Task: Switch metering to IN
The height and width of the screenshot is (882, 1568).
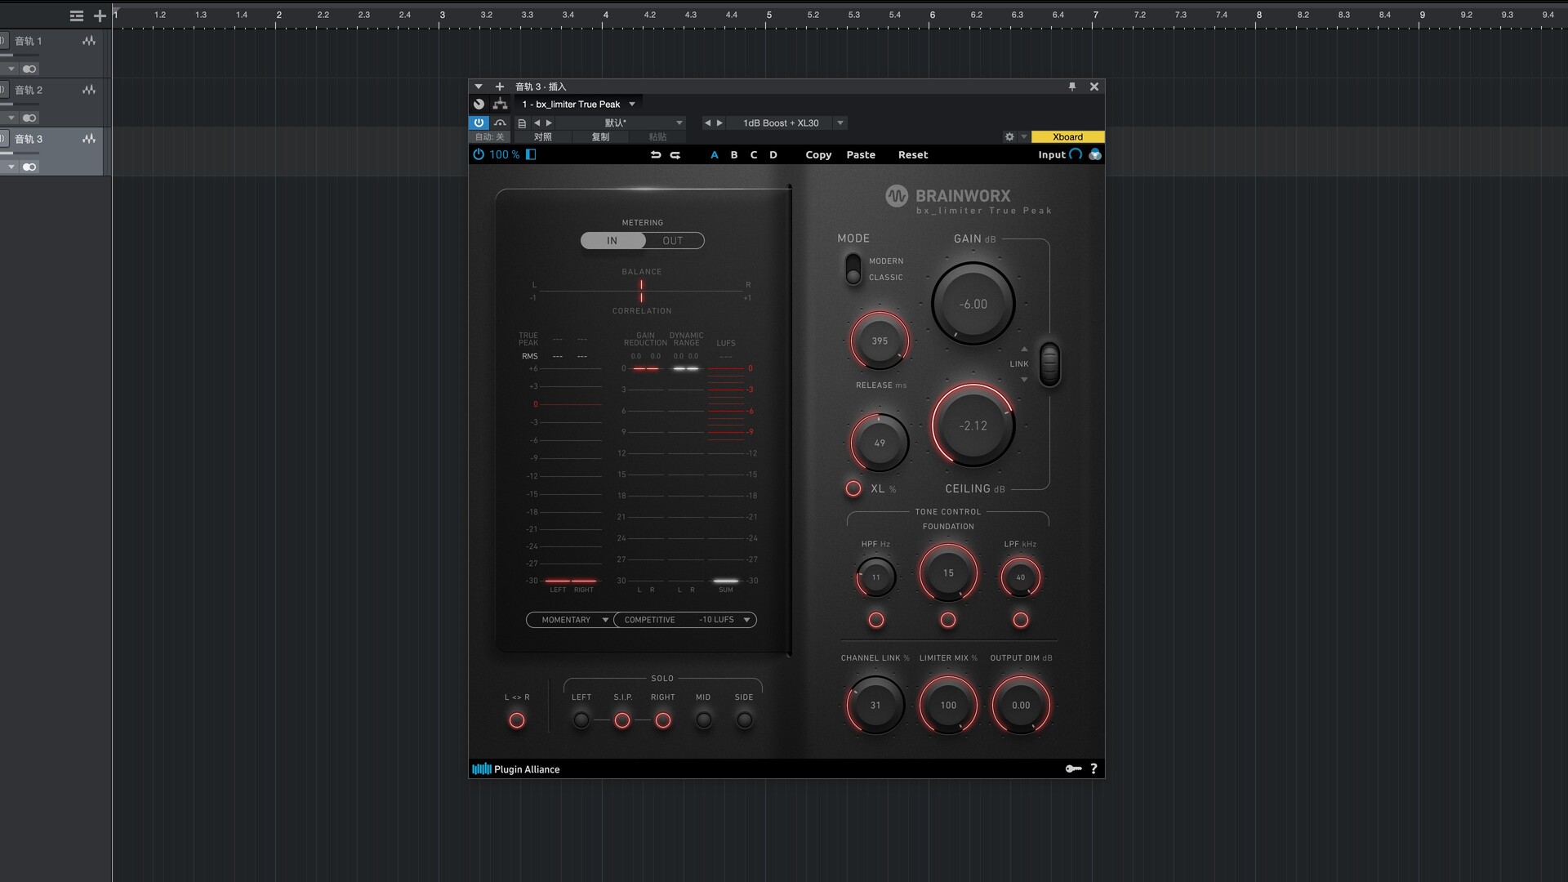Action: tap(612, 241)
